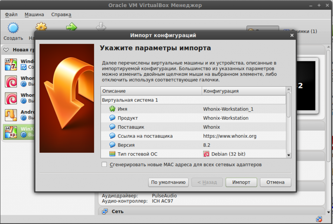Close the Импорт конфигураций dialog
Screen dimensions: 333x224
[292, 35]
